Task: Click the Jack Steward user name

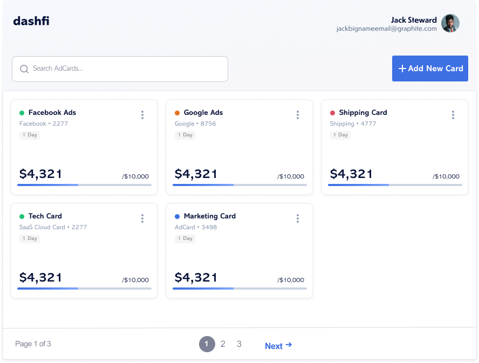Action: pos(414,20)
